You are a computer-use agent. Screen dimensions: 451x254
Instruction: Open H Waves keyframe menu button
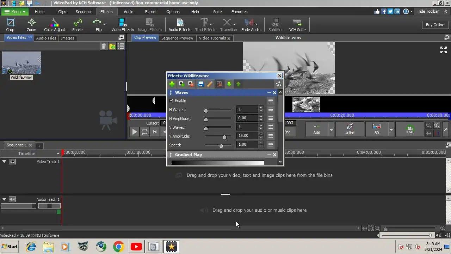click(271, 109)
